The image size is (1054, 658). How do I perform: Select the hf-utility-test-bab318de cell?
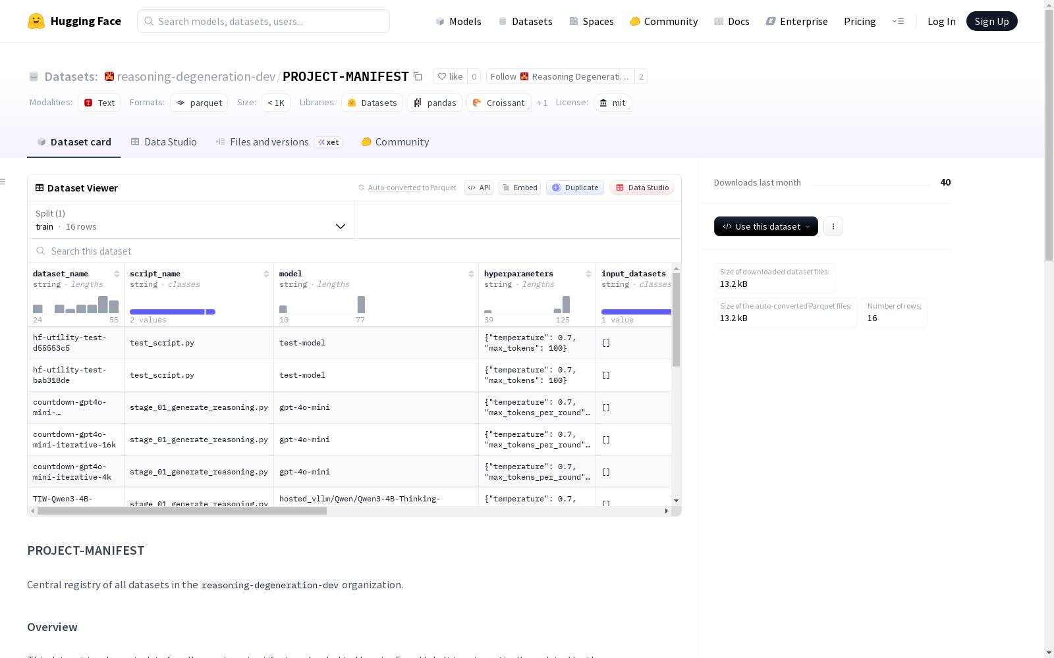point(76,375)
